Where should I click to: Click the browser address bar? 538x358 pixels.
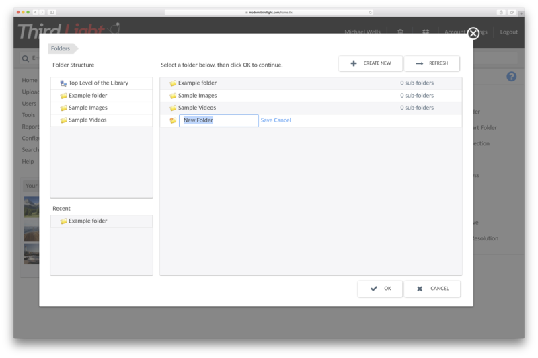(268, 12)
